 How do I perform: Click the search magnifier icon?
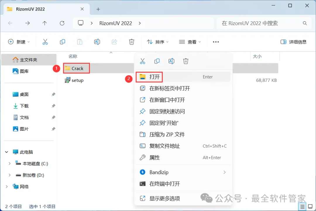[305, 23]
